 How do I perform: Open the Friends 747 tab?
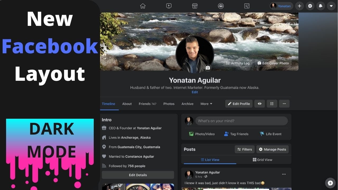pyautogui.click(x=148, y=104)
